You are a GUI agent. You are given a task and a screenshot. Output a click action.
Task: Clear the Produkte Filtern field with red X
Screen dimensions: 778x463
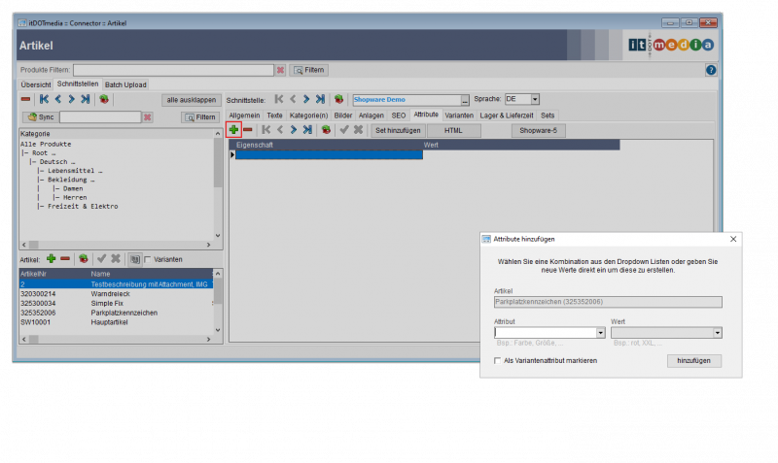(281, 70)
